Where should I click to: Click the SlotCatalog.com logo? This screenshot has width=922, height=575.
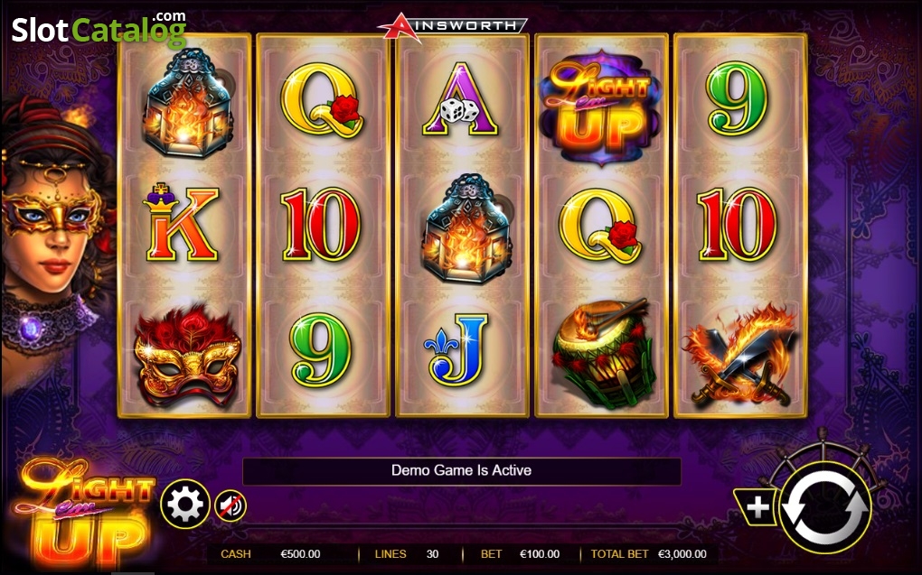(x=99, y=30)
